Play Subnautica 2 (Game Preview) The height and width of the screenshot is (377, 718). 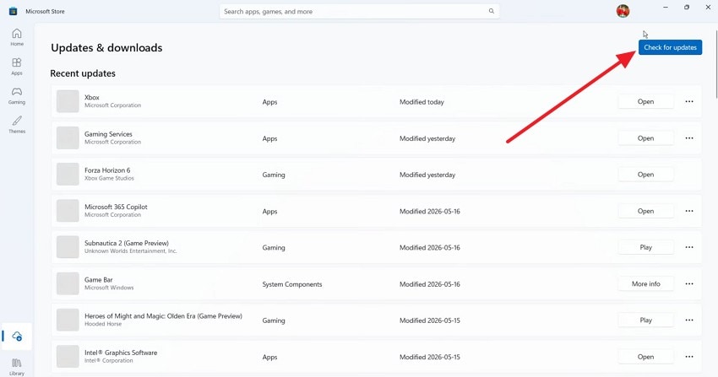[645, 247]
